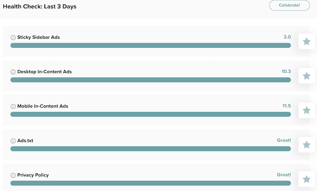Click the star for Mobile In-Content Ads
The image size is (317, 191).
[x=306, y=110]
